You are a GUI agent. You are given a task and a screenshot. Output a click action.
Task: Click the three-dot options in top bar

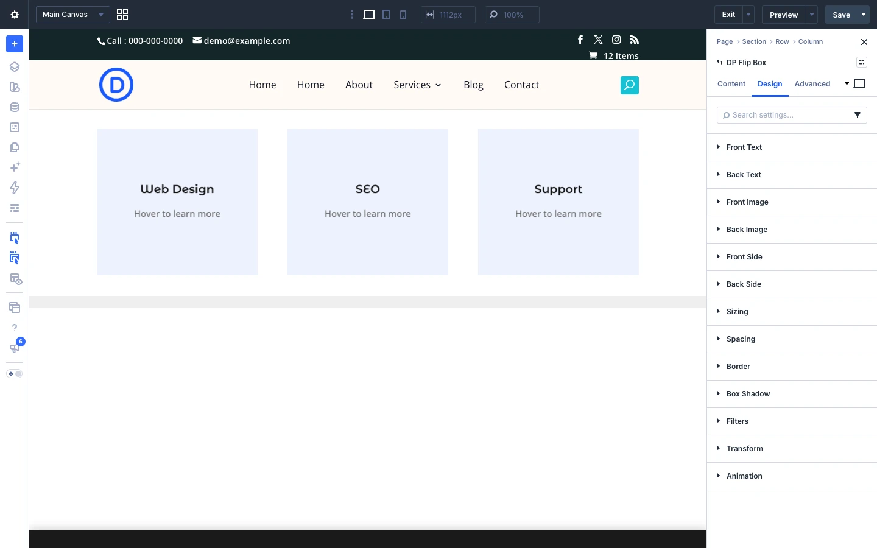pyautogui.click(x=352, y=15)
